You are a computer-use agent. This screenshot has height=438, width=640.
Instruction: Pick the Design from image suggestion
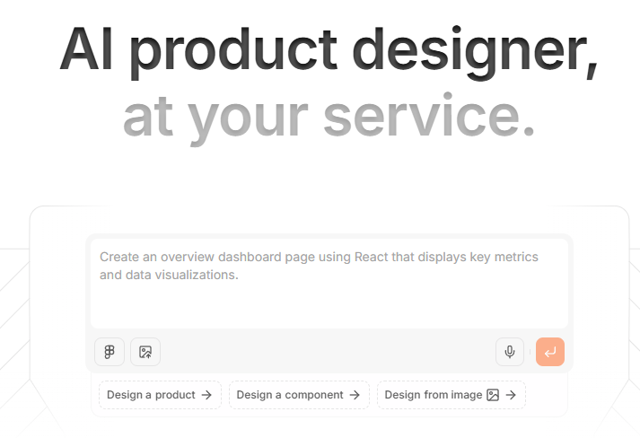451,395
